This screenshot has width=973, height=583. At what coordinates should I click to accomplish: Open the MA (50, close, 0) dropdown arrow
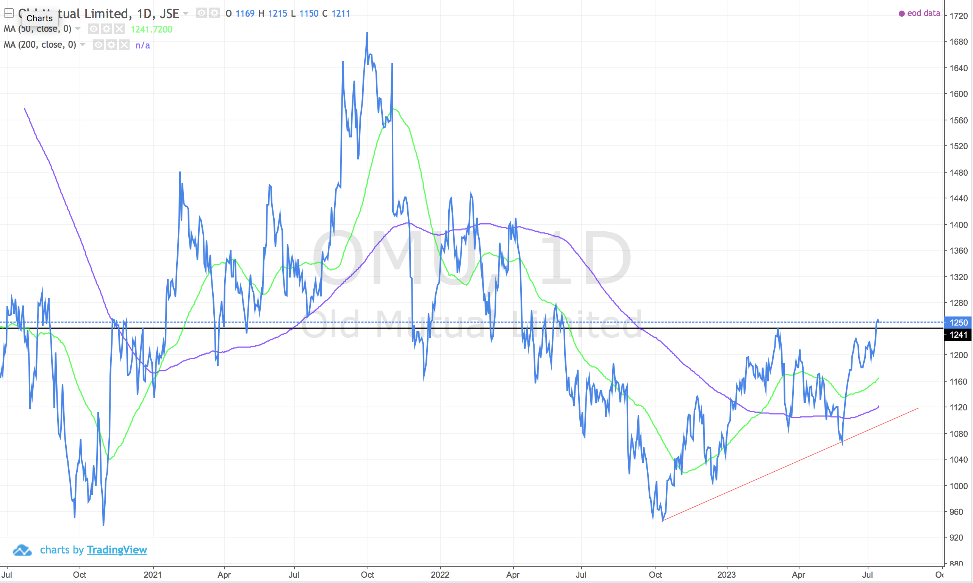pyautogui.click(x=78, y=29)
